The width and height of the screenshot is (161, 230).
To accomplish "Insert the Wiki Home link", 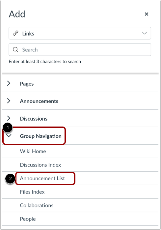I will click(x=33, y=151).
